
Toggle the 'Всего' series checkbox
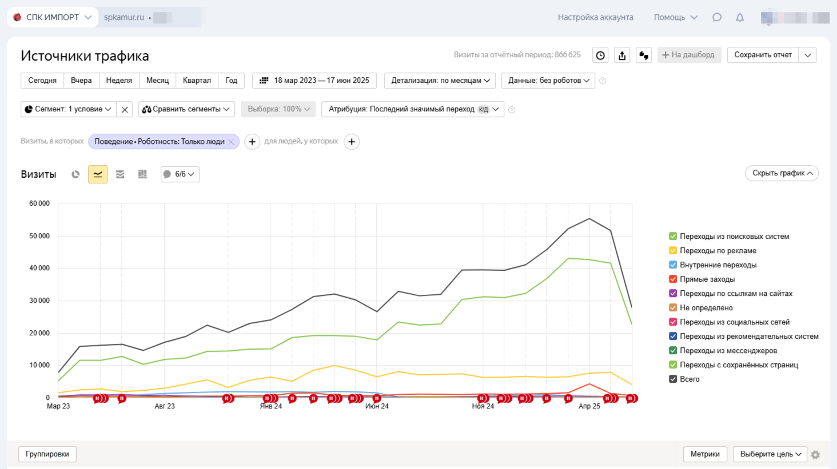pos(673,379)
